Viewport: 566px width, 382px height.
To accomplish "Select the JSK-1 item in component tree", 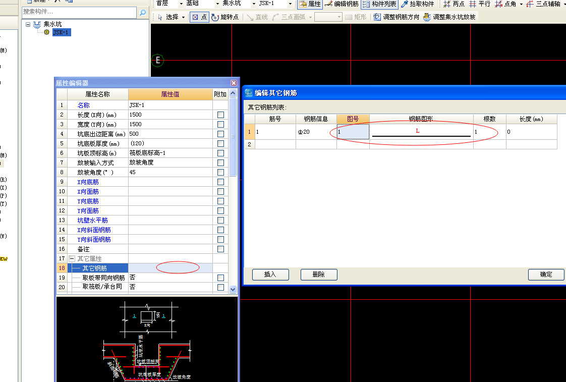I will point(61,33).
